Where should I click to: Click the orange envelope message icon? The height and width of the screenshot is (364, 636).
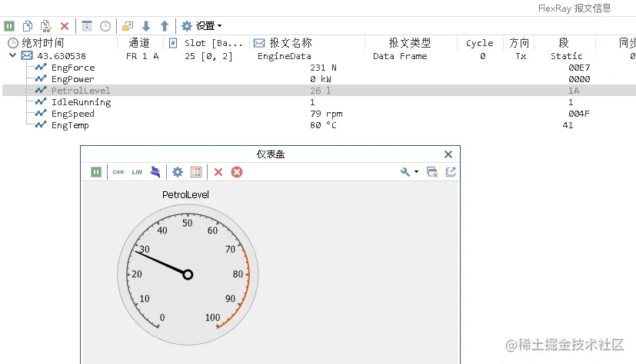[128, 26]
